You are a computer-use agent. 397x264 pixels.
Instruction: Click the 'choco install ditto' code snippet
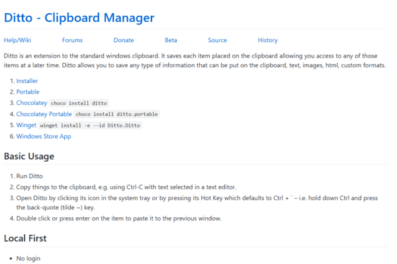(x=79, y=104)
